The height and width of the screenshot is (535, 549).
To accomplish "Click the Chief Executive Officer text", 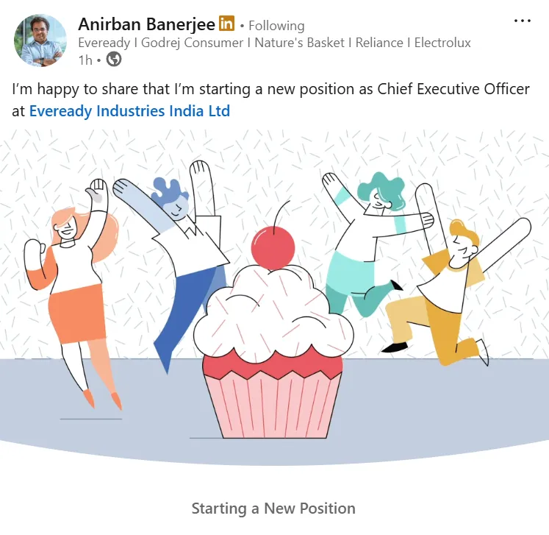I will [x=453, y=89].
